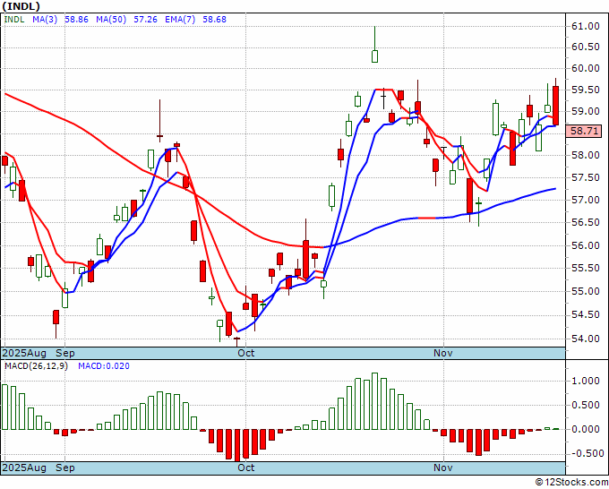This screenshot has width=609, height=489.
Task: Click the EMA(7) value 58.68
Action: pyautogui.click(x=214, y=19)
